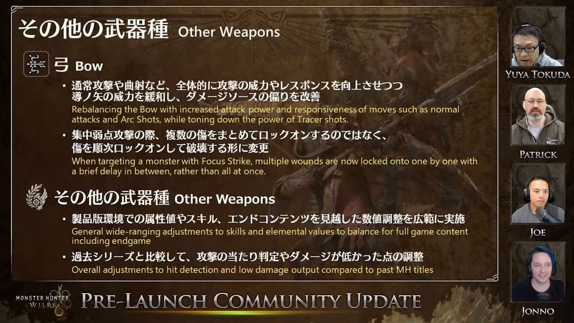The image size is (574, 323).
Task: Select Joe's webcam thumbnail
Action: click(x=538, y=194)
